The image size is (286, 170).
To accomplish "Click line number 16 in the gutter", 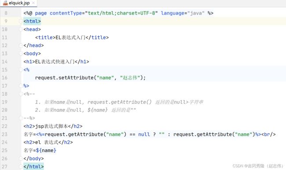I will pyautogui.click(x=4, y=78).
